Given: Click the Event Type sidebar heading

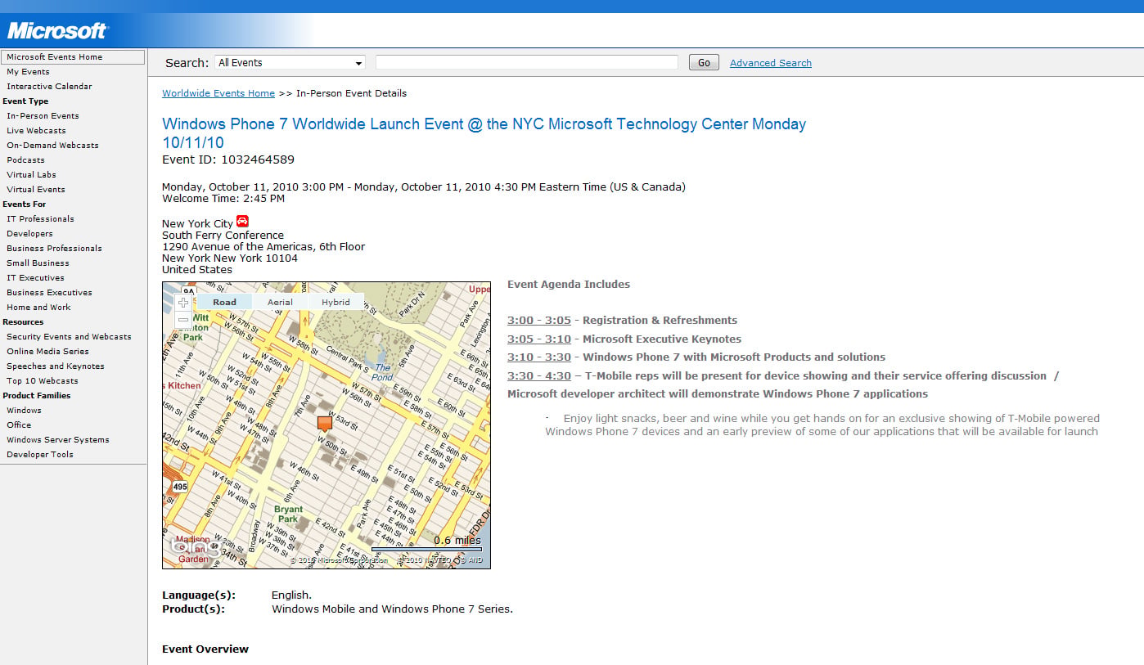Looking at the screenshot, I should pyautogui.click(x=25, y=101).
